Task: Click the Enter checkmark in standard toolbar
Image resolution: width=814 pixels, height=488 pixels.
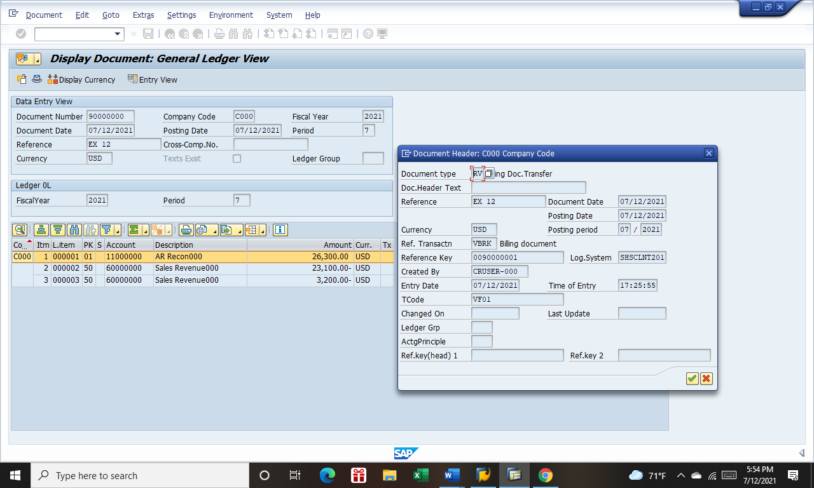Action: (21, 34)
